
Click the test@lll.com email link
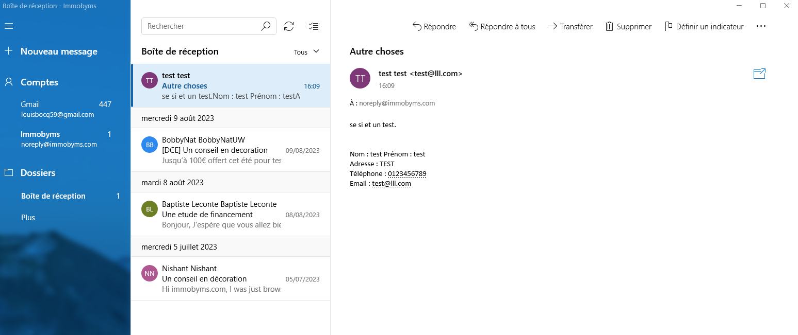click(391, 184)
